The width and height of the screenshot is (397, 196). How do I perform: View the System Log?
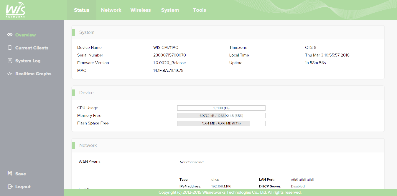(x=28, y=61)
